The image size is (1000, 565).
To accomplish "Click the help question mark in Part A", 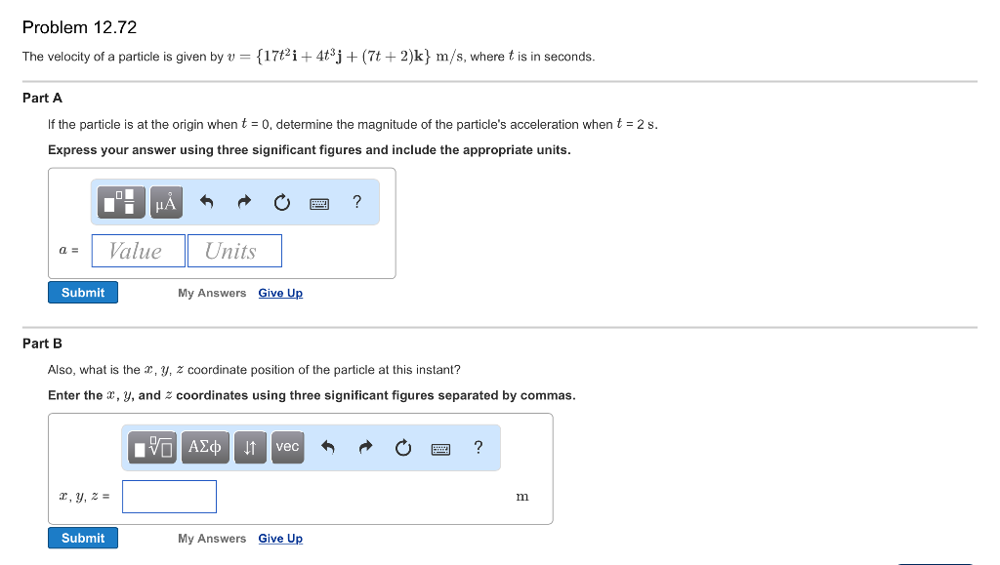I will tap(356, 201).
